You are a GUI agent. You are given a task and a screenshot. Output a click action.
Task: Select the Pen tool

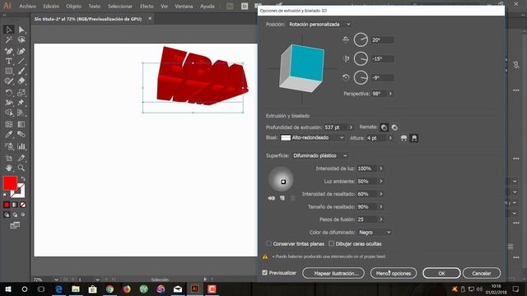[9, 51]
